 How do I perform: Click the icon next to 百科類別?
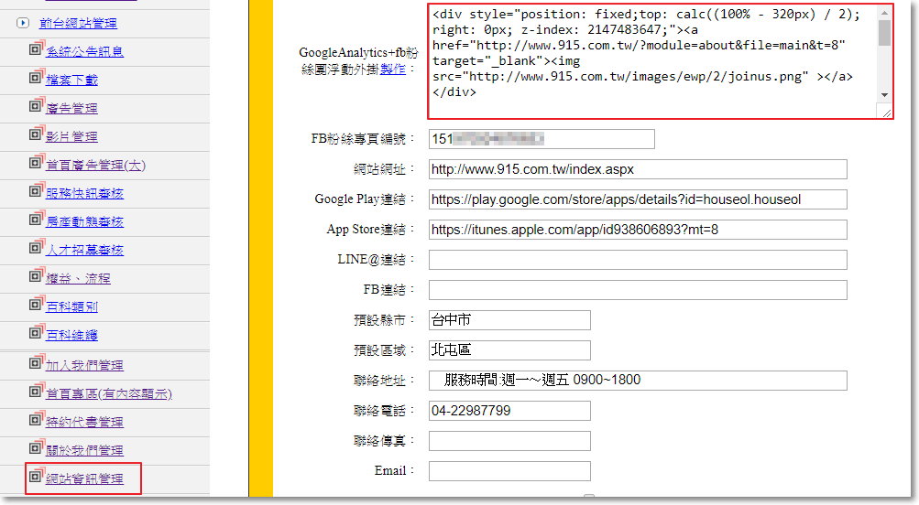pos(37,306)
